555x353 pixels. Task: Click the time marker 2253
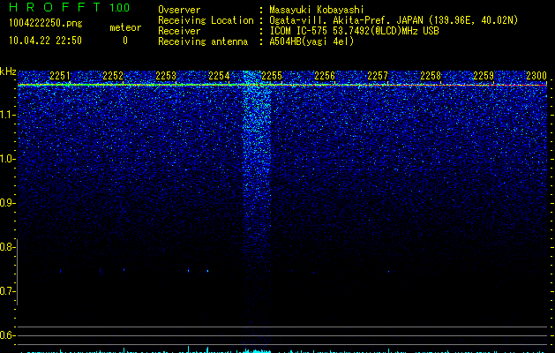click(x=166, y=76)
